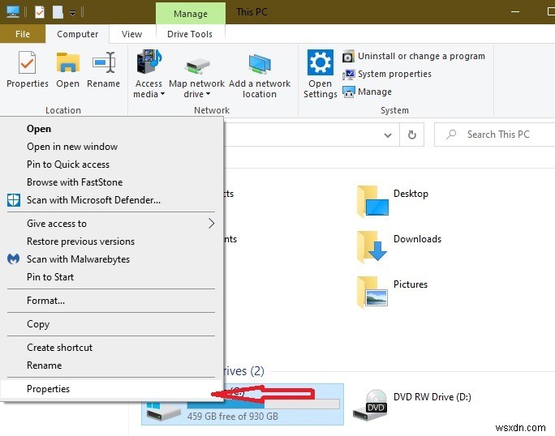Click the quick access New folder icon
This screenshot has height=436, width=555.
click(58, 12)
